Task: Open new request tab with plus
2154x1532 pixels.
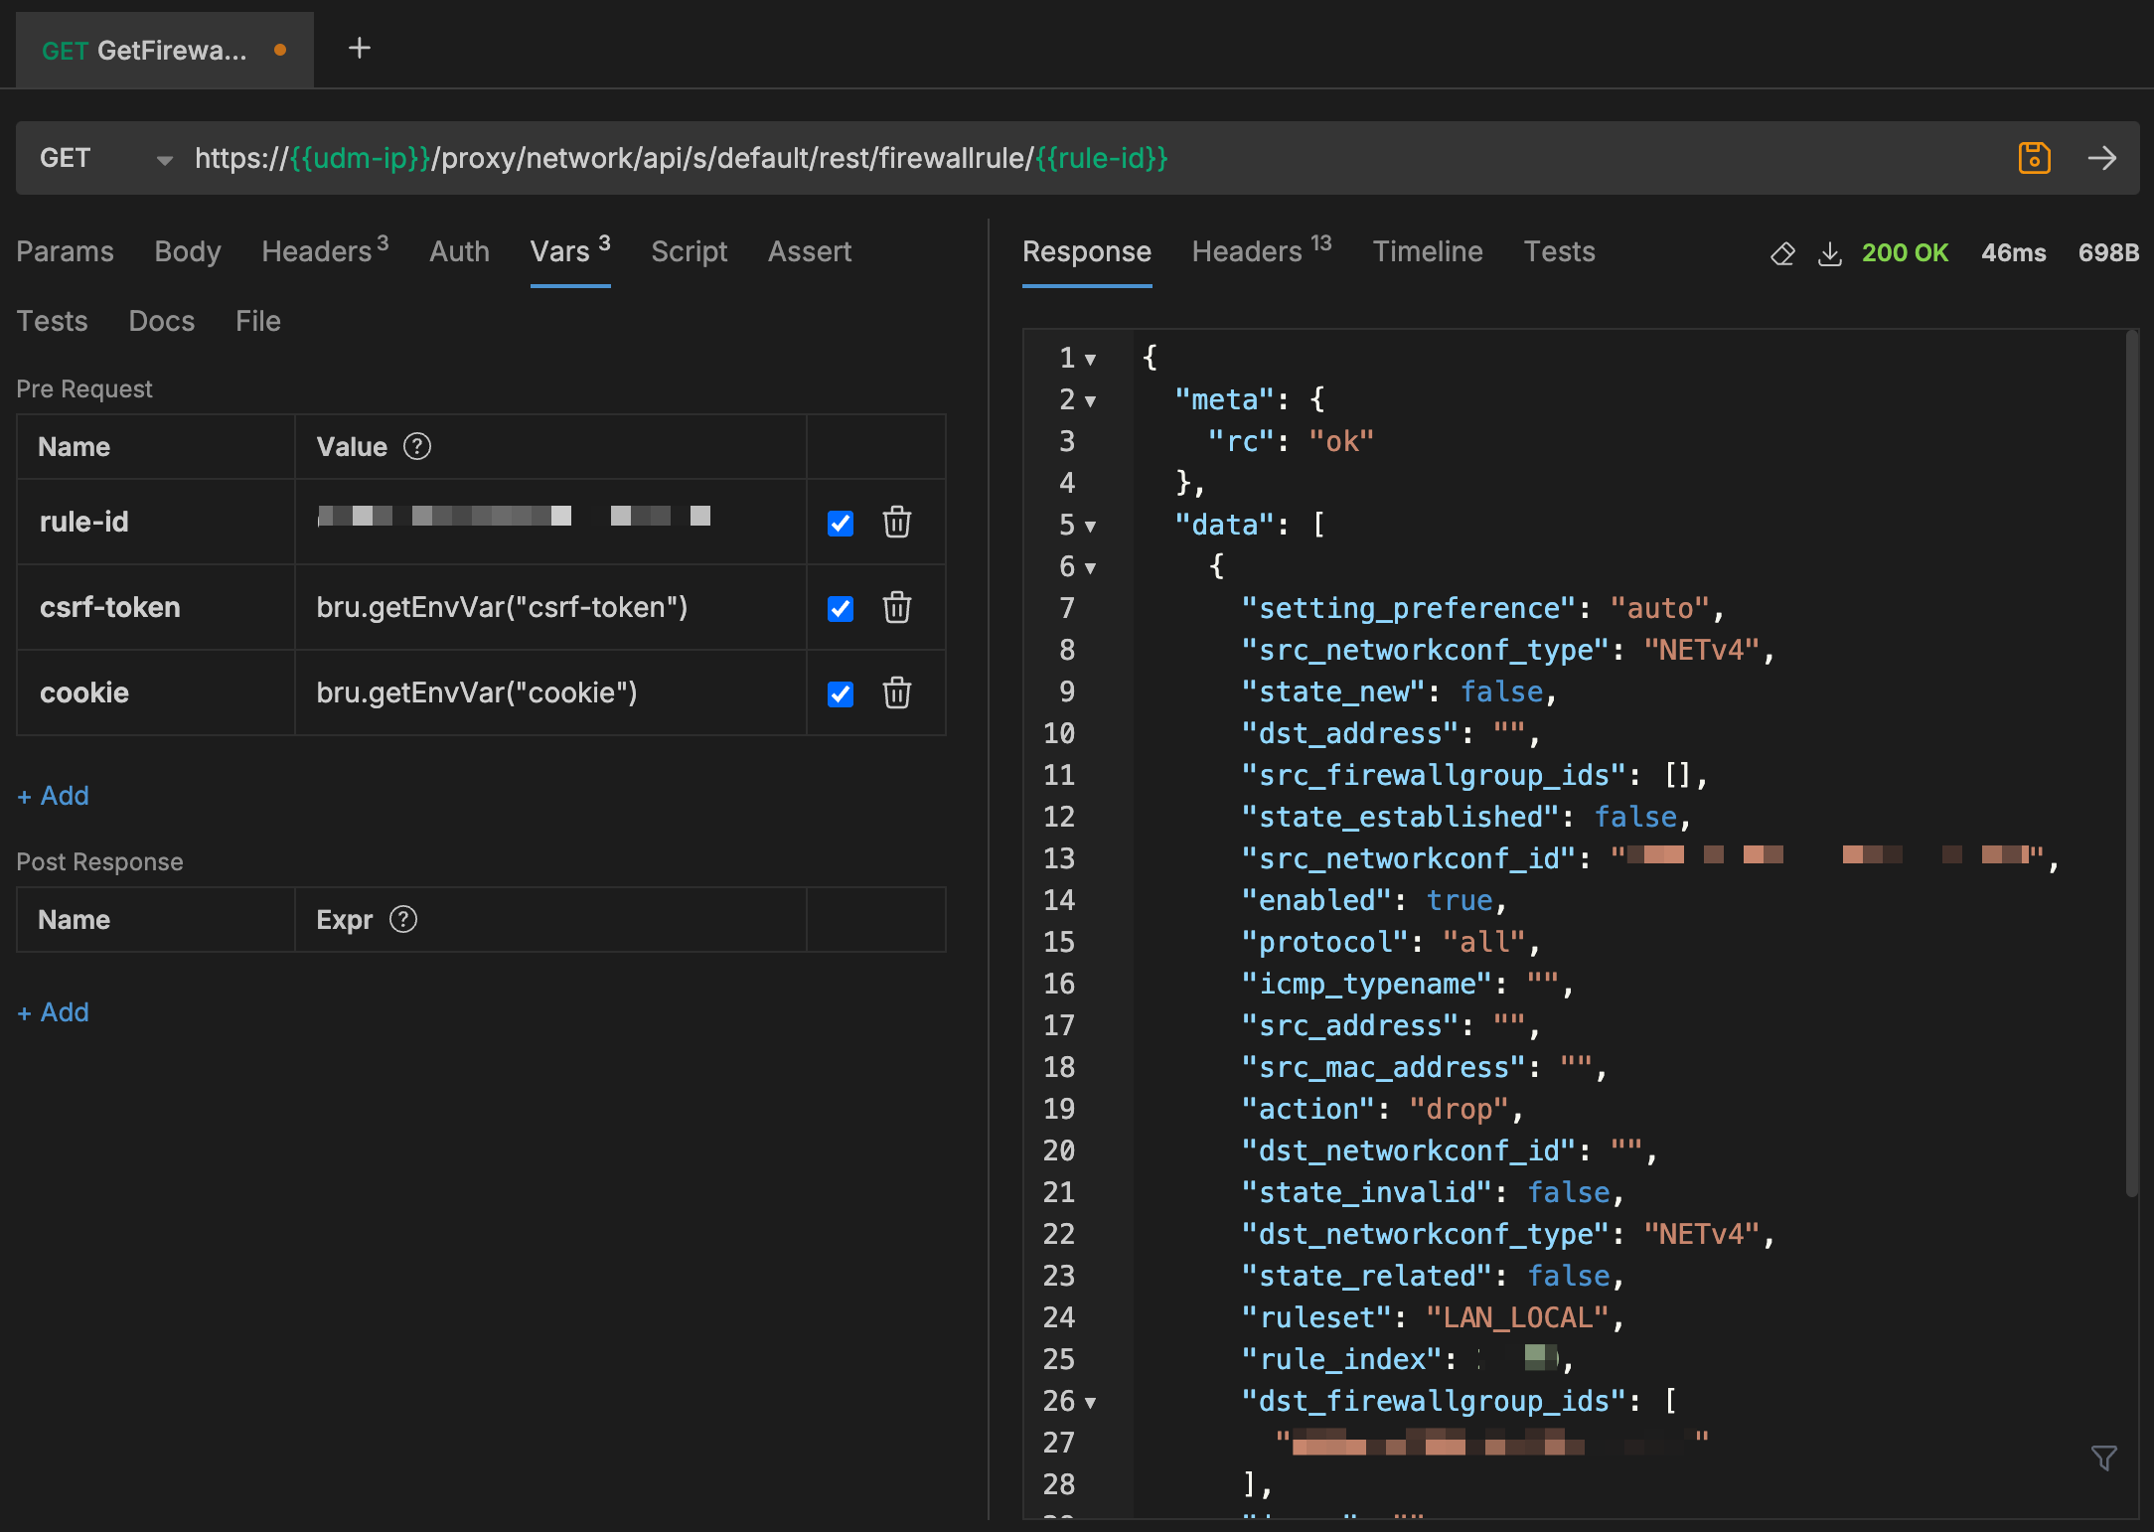Action: [x=360, y=48]
